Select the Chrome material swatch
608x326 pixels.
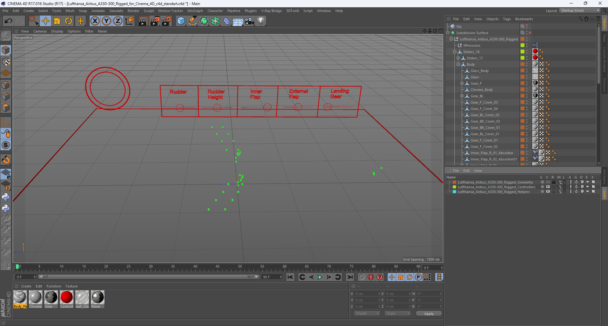(35, 299)
